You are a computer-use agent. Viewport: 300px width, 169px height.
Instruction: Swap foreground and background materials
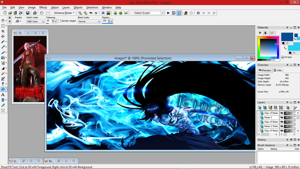point(285,48)
